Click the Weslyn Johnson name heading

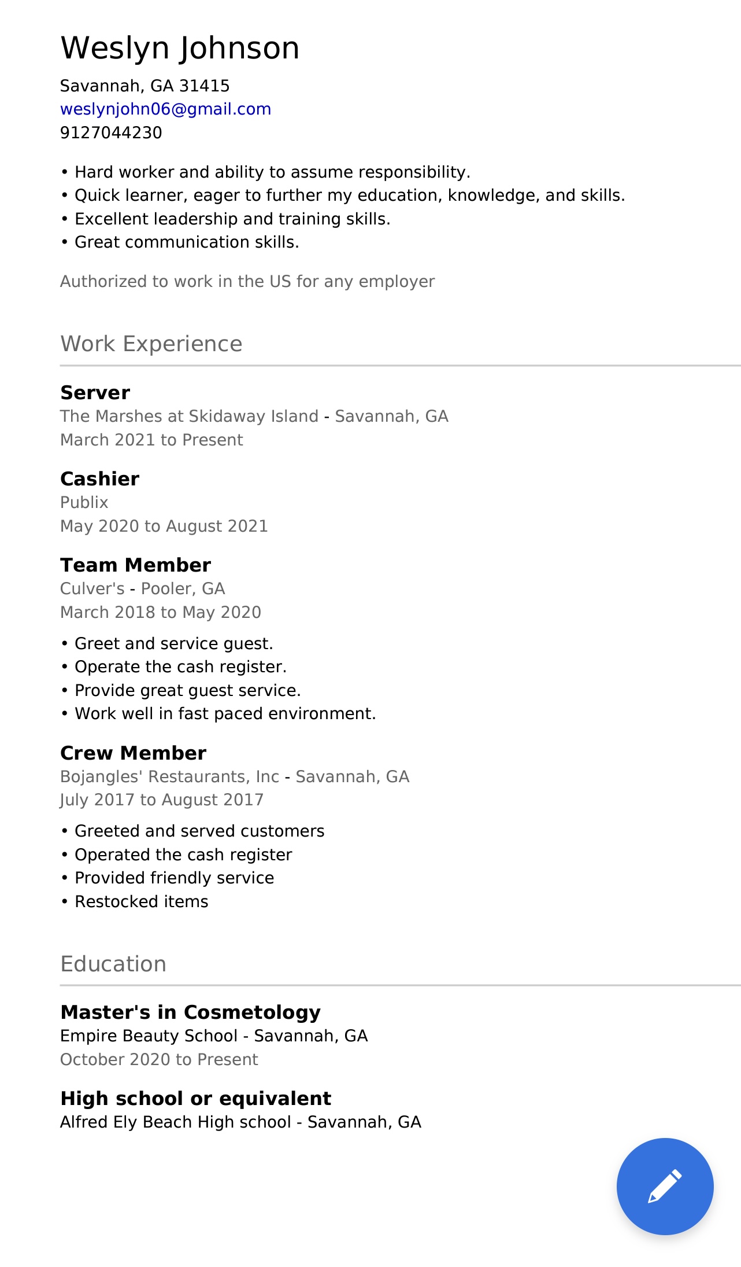click(180, 48)
